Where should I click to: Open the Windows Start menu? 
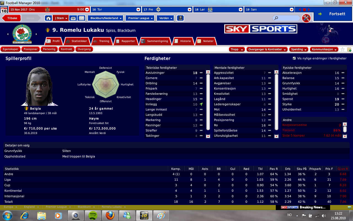(x=7, y=215)
